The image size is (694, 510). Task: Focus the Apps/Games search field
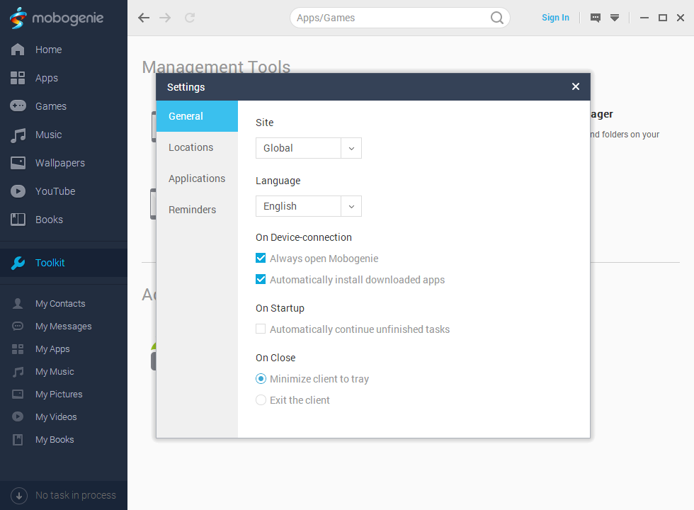click(x=389, y=18)
